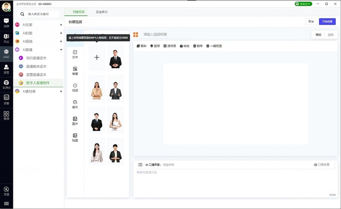The image size is (341, 209).
Task: Toggle the 透明度 transparency option
Action: 169,46
